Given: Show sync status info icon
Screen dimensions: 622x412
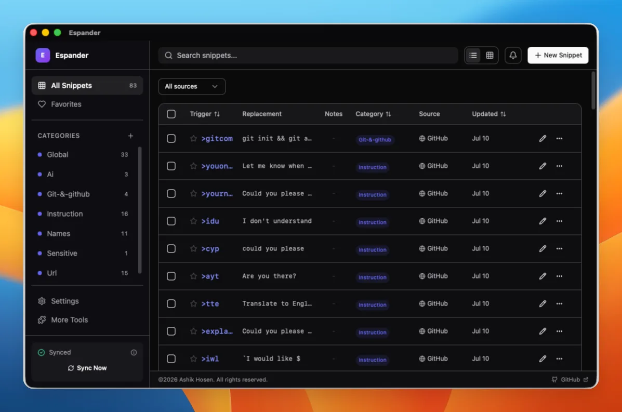Looking at the screenshot, I should pyautogui.click(x=134, y=353).
